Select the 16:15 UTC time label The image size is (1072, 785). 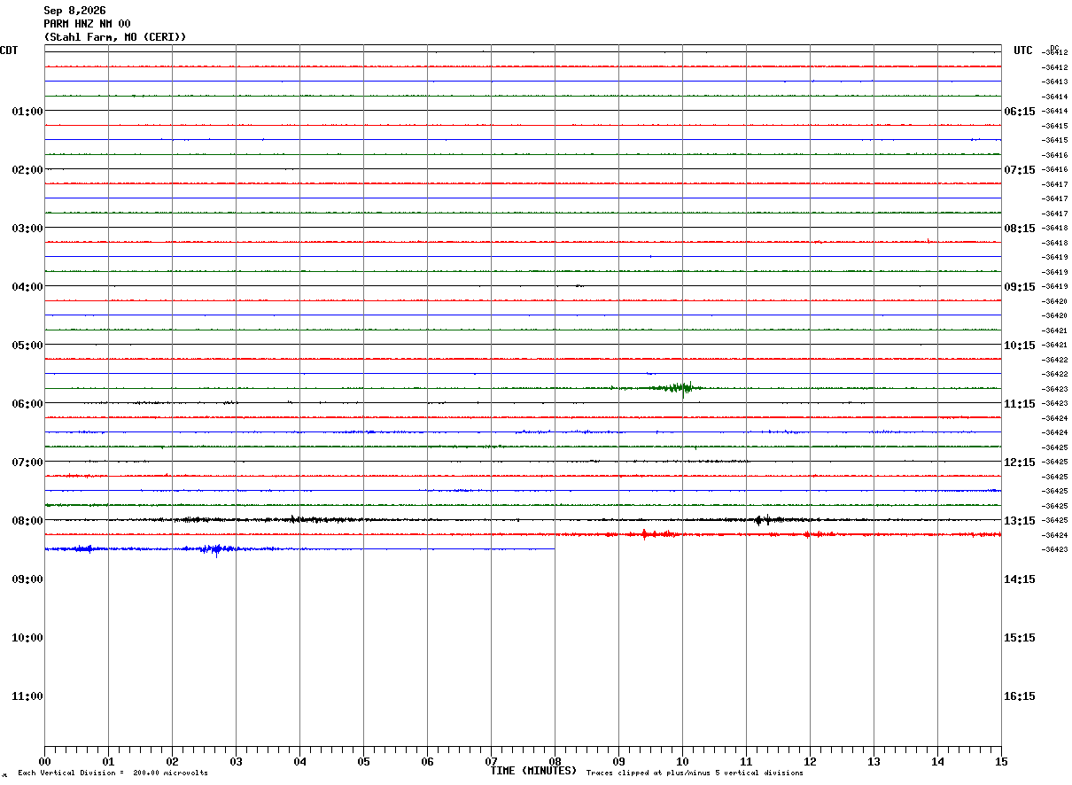pyautogui.click(x=1019, y=696)
